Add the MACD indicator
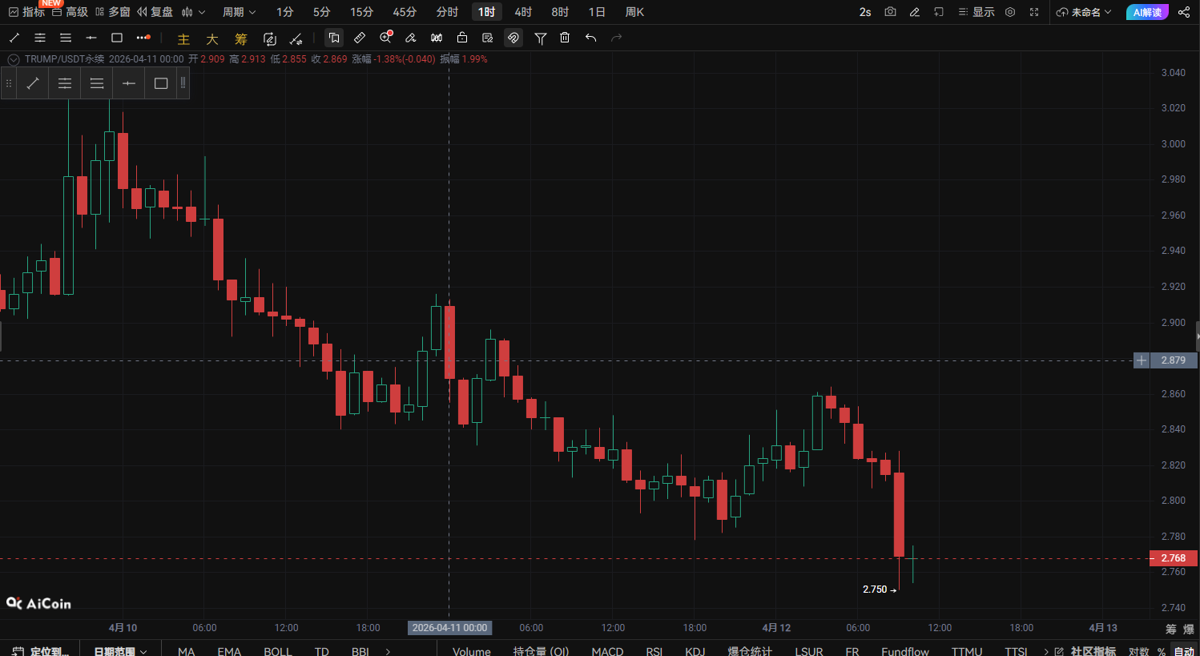Image resolution: width=1200 pixels, height=656 pixels. [x=607, y=651]
